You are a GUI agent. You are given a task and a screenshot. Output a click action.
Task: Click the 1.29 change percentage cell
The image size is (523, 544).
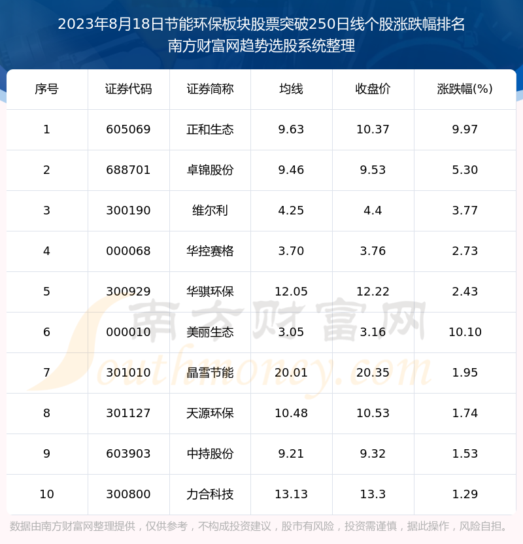(x=465, y=495)
